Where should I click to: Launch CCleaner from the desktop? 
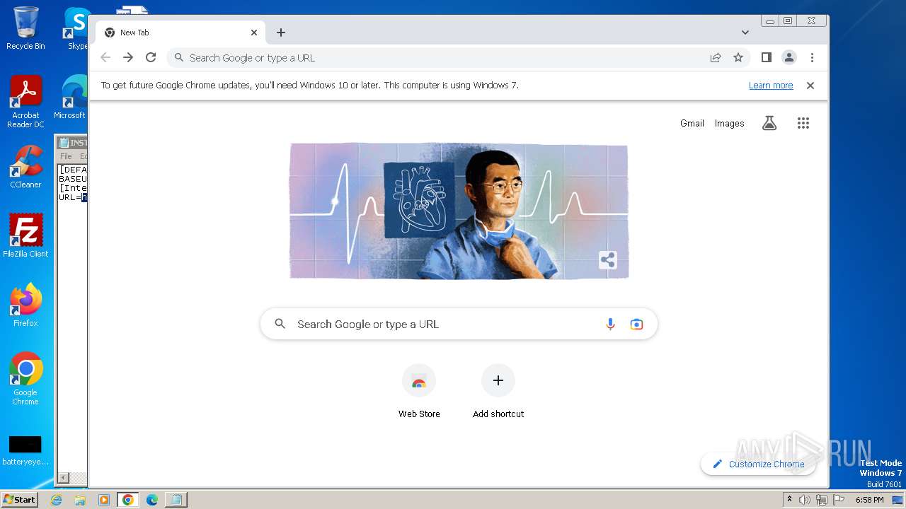[x=25, y=167]
